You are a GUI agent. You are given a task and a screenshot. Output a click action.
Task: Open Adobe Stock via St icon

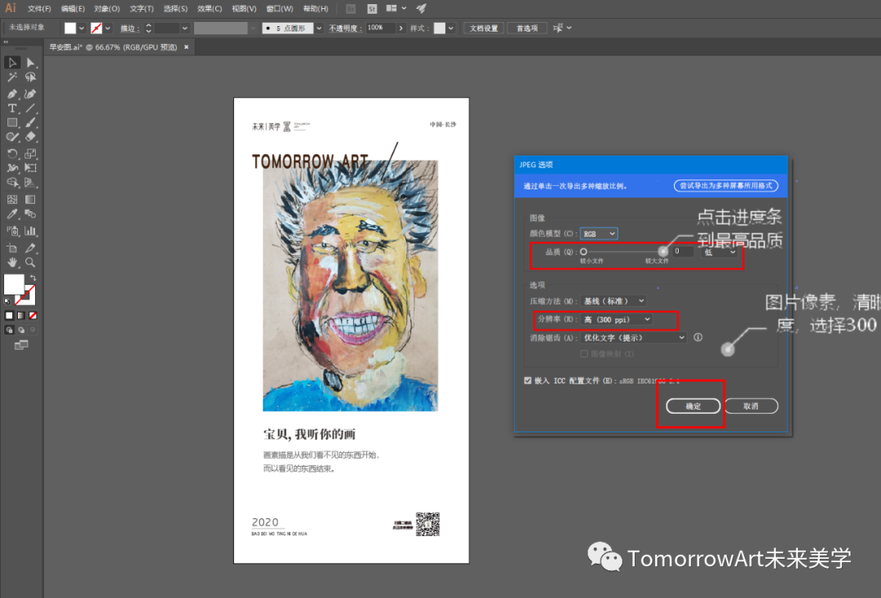pos(371,9)
